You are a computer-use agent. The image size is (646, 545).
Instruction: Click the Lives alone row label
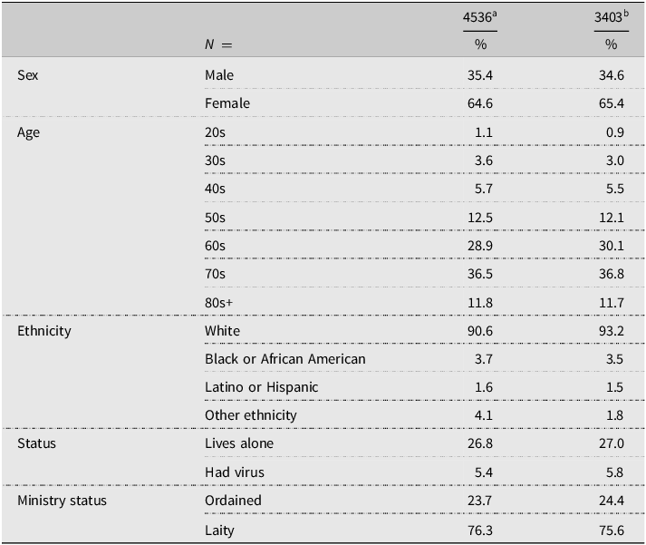pos(239,443)
